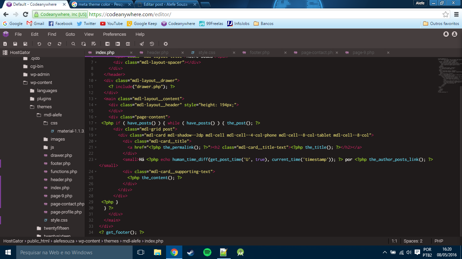Fold code at line 17 gutter arrow

tap(96, 123)
